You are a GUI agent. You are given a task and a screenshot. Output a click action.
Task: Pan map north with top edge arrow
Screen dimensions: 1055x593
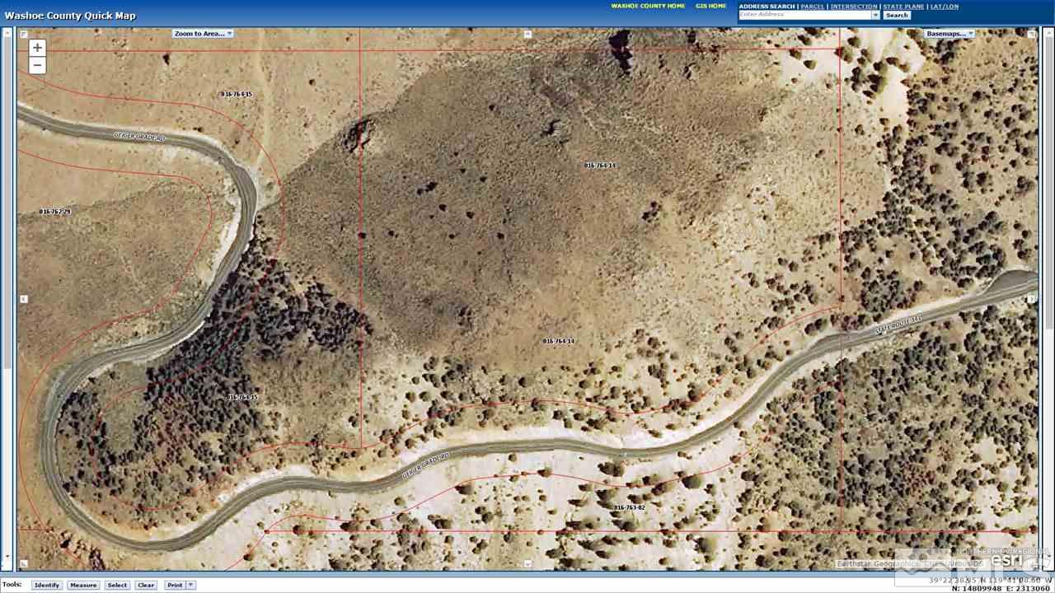[x=527, y=34]
